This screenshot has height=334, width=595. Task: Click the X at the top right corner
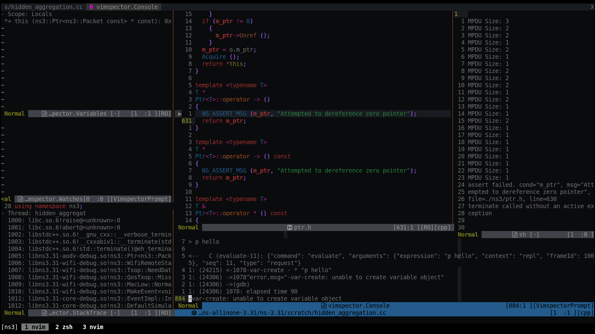(592, 7)
